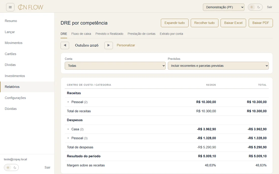The height and width of the screenshot is (174, 279).
Task: Download report with Baixar PDF
Action: pos(261,23)
